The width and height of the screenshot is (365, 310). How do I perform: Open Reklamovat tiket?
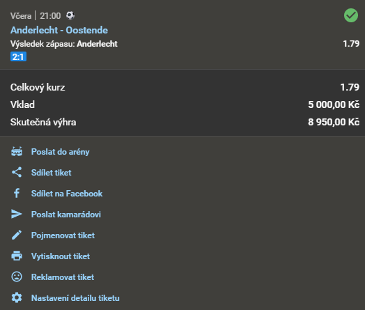63,277
